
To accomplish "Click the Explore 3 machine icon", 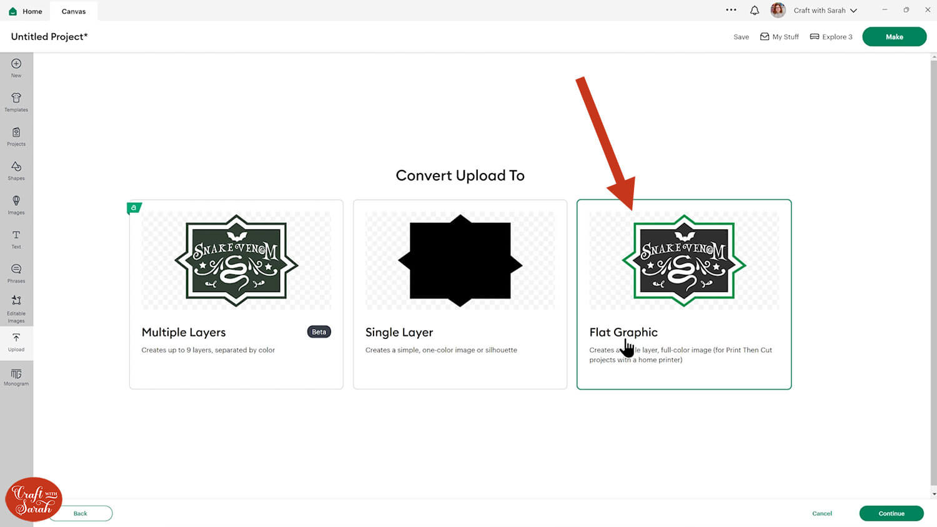I will (x=815, y=37).
